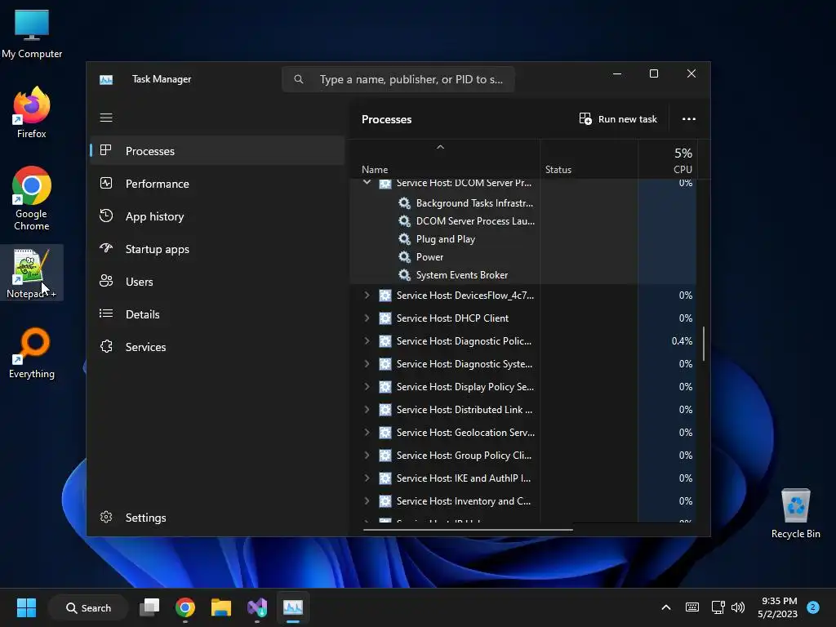Sort processes by Name column

click(445, 159)
